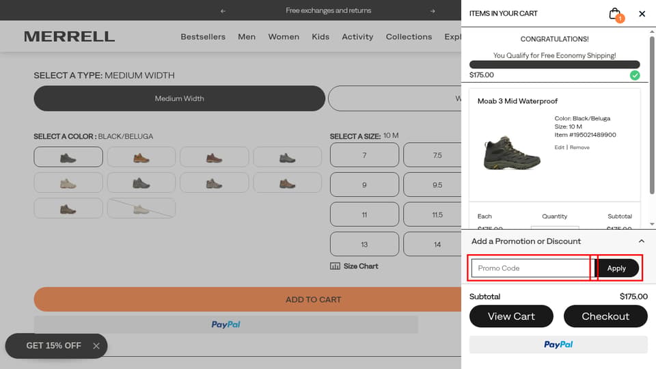Open the Collections menu
This screenshot has height=369, width=656.
coord(409,37)
